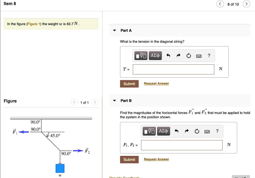Open the keyboard shortcuts icon in Part A
This screenshot has height=178, width=255.
(x=199, y=56)
